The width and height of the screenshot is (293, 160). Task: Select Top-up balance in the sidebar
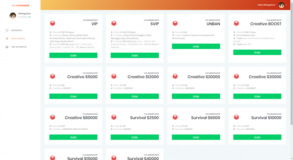[x=19, y=47]
